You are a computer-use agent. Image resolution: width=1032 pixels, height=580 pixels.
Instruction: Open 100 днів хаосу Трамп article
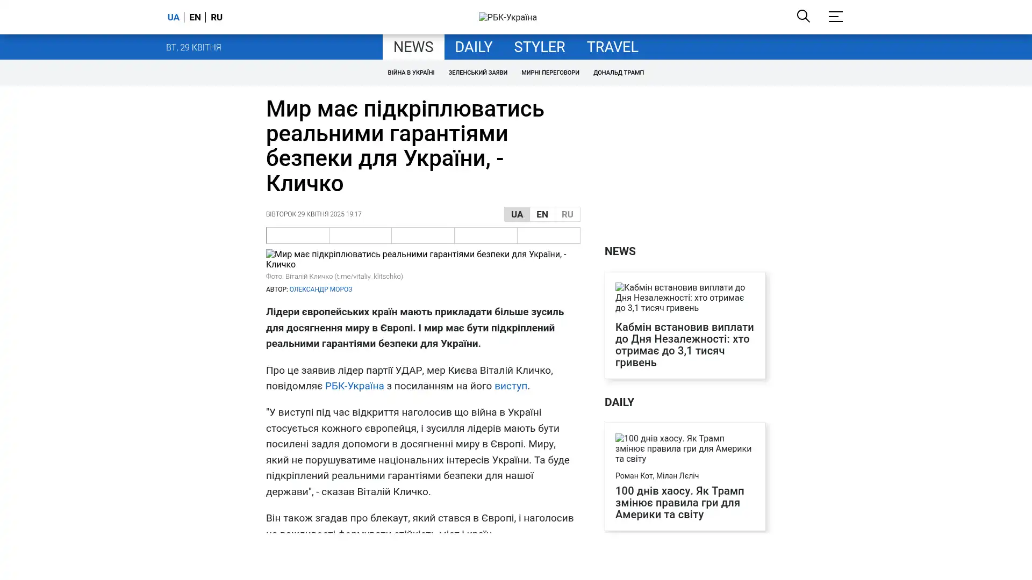pos(679,503)
